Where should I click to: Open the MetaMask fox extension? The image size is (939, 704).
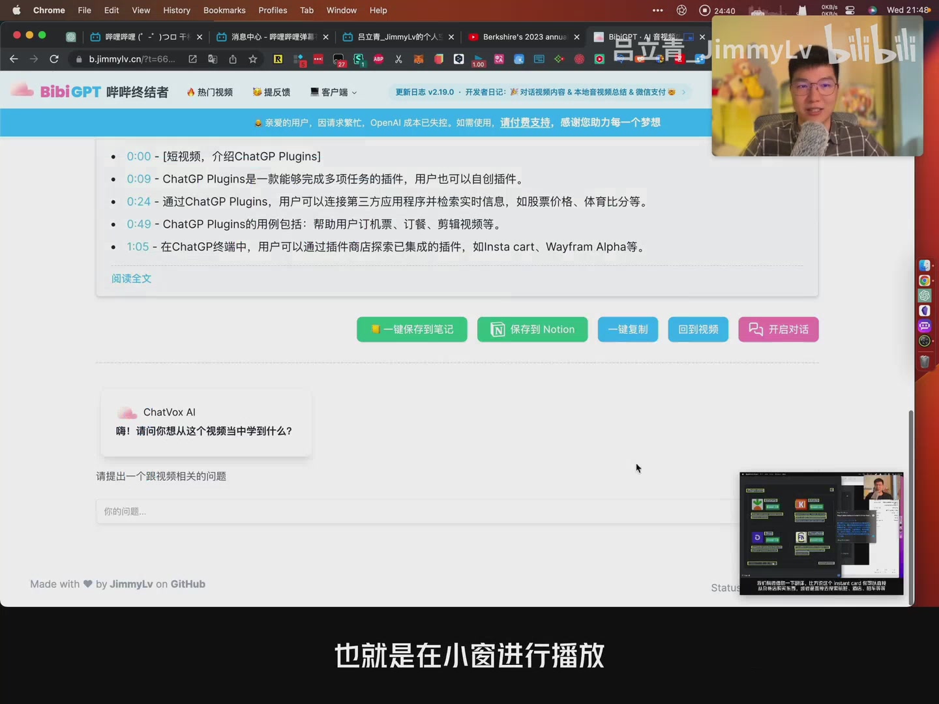tap(417, 59)
